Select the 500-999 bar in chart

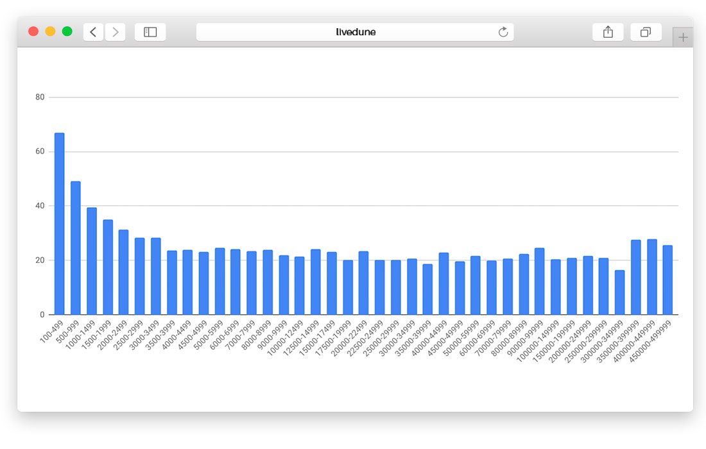click(76, 248)
